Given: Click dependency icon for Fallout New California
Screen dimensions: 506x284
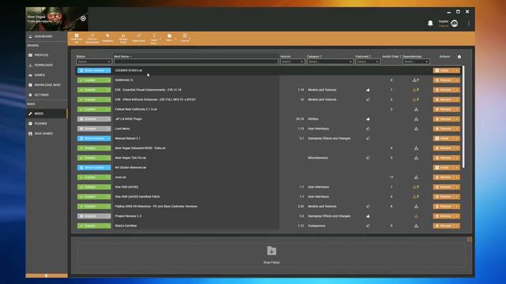Looking at the screenshot, I should pos(416,109).
